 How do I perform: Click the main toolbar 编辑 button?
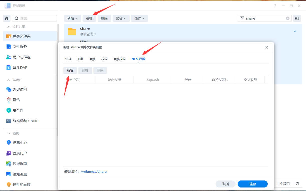(89, 18)
